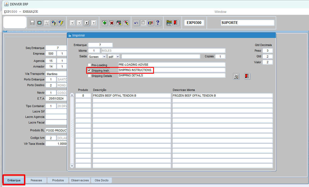The height and width of the screenshot is (187, 309).
Task: Click the Produto BL FOOD PRODUCT field
Action: pos(56,130)
